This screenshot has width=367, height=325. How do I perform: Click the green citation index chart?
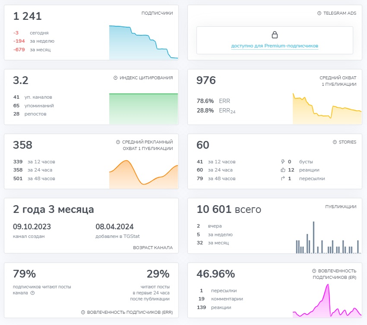pos(143,109)
